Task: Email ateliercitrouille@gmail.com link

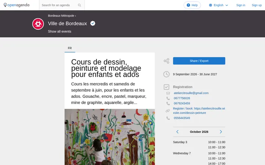Action: [191, 93]
